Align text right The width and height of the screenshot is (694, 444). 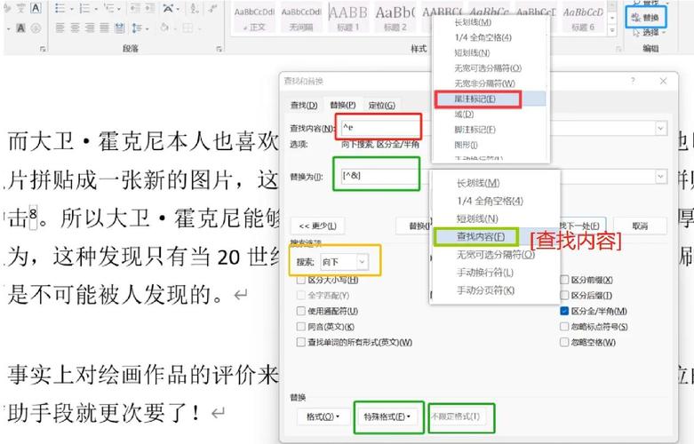[x=90, y=28]
